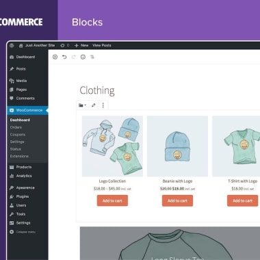Viewport: 260px width, 260px height.
Task: Click the Clothing page title
Action: pos(97,90)
